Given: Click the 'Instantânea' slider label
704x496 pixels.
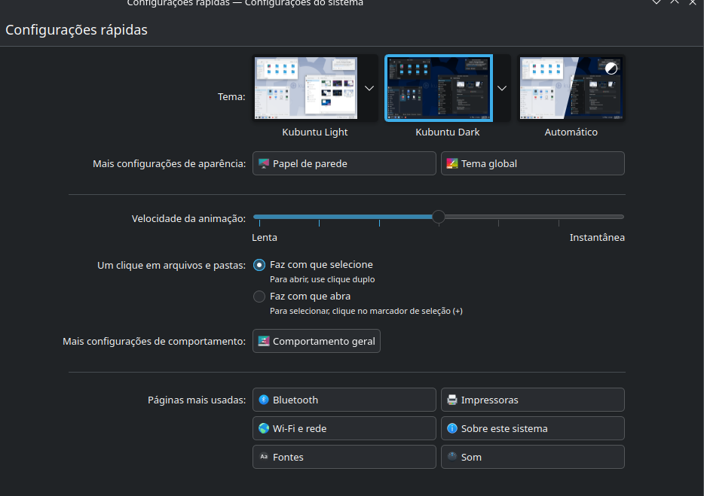Looking at the screenshot, I should pyautogui.click(x=597, y=237).
